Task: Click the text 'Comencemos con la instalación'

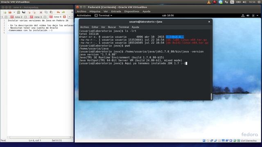Action: 28,30
